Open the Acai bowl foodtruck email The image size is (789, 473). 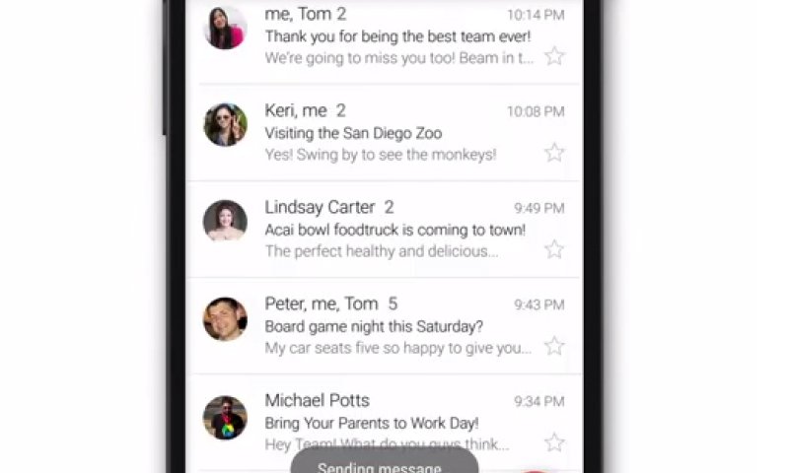[x=384, y=230]
